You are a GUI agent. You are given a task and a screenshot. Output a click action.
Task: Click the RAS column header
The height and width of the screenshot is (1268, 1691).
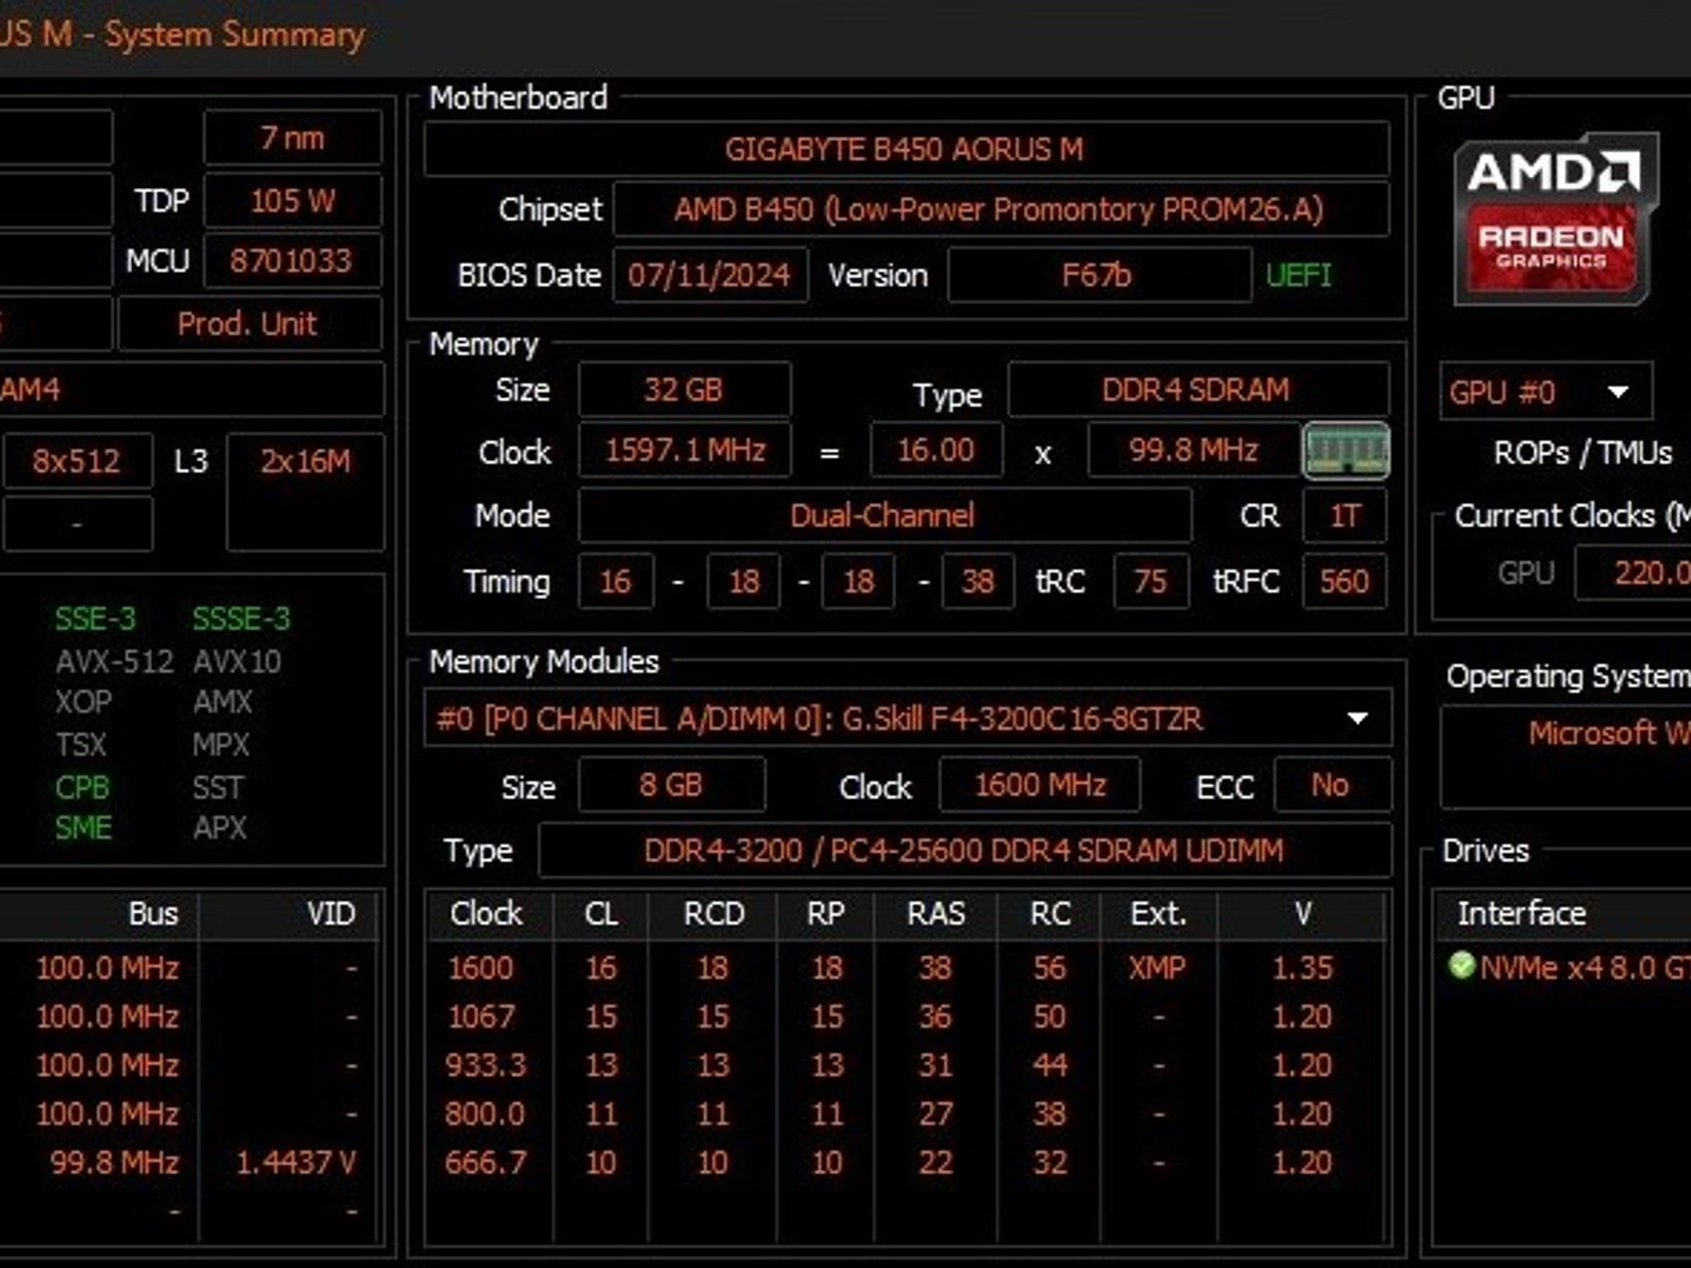936,914
